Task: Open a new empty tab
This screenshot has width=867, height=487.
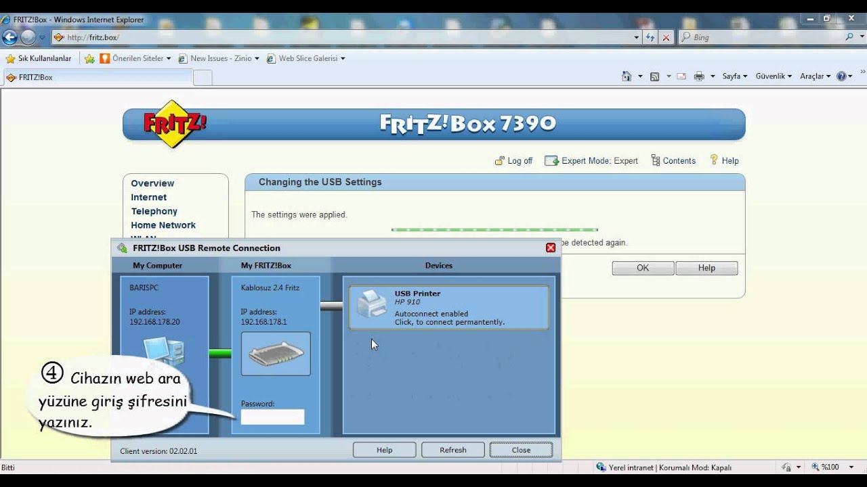Action: pyautogui.click(x=203, y=78)
